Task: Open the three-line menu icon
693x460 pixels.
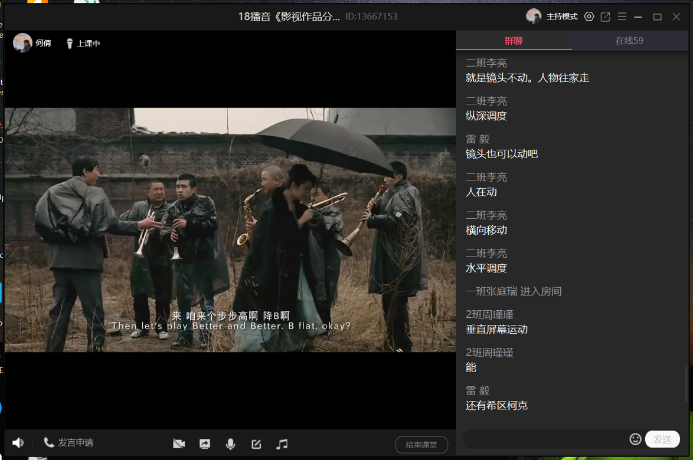Action: (622, 17)
